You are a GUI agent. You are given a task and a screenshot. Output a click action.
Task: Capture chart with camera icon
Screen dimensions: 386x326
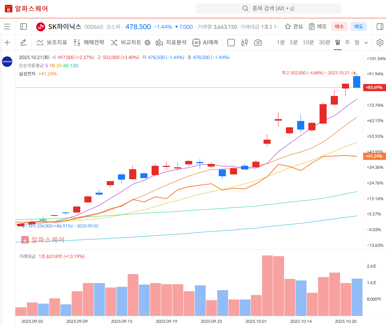pos(258,43)
